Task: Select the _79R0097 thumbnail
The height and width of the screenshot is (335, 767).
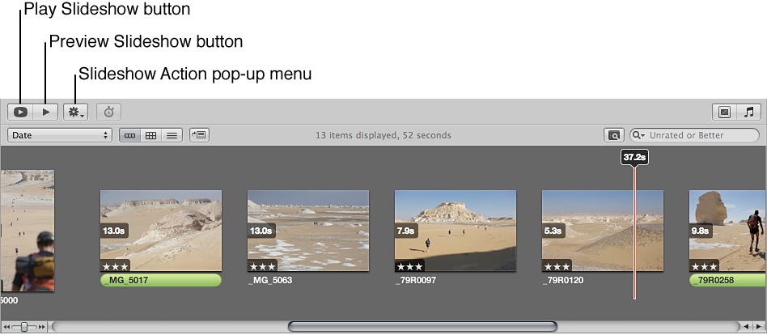Action: click(456, 231)
